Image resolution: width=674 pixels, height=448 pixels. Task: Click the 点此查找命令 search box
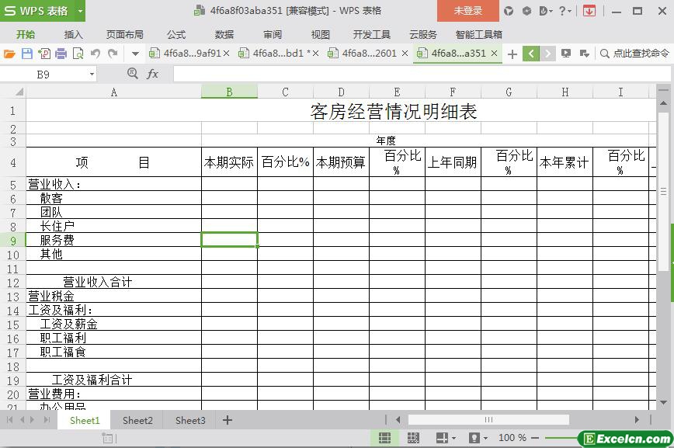635,54
